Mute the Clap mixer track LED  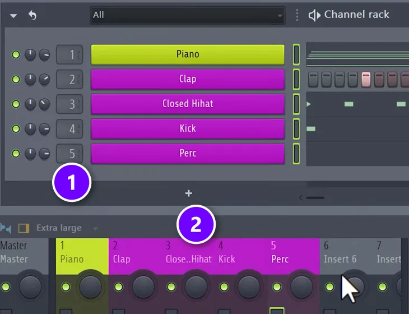click(x=118, y=287)
